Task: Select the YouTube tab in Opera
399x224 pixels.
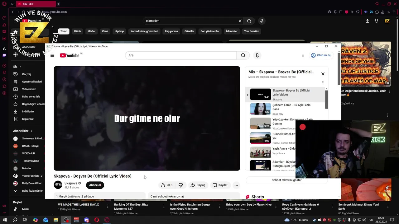Action: point(36,4)
